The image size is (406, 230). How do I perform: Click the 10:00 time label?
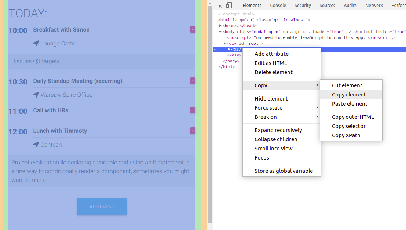[18, 30]
